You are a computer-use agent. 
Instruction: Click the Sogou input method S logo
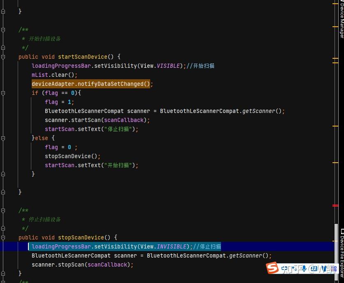click(272, 268)
